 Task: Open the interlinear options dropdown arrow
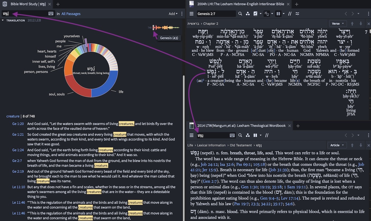(272, 14)
